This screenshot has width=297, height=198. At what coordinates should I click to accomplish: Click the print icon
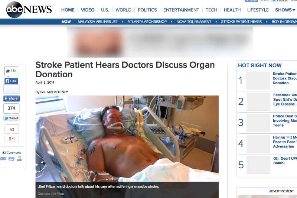pos(19,159)
